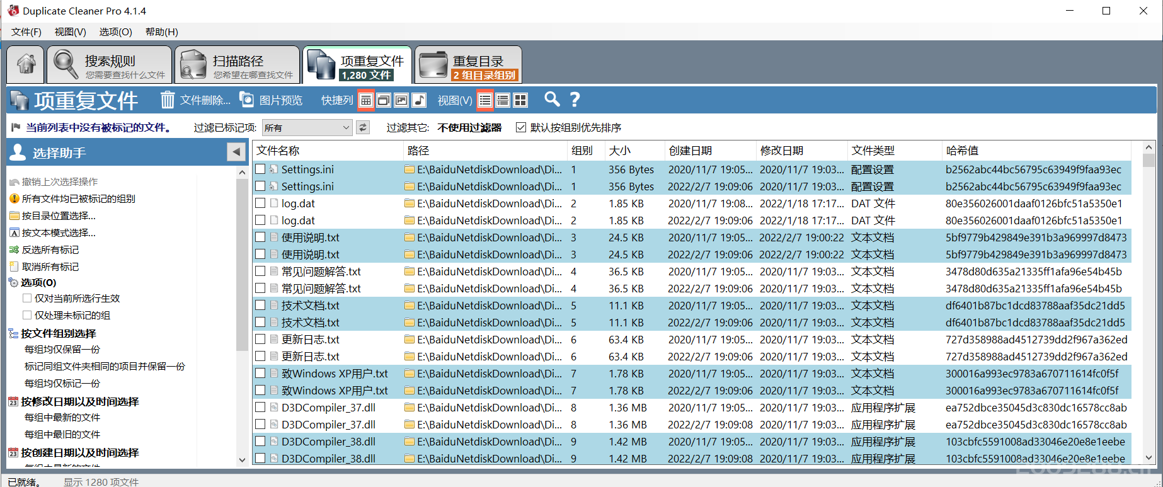
Task: Select the music note quick column icon
Action: [x=419, y=100]
